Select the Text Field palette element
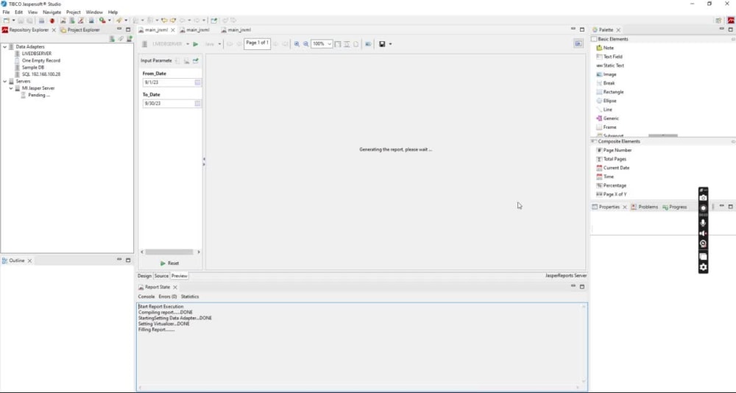Screen dimensions: 736x393 tap(609, 57)
